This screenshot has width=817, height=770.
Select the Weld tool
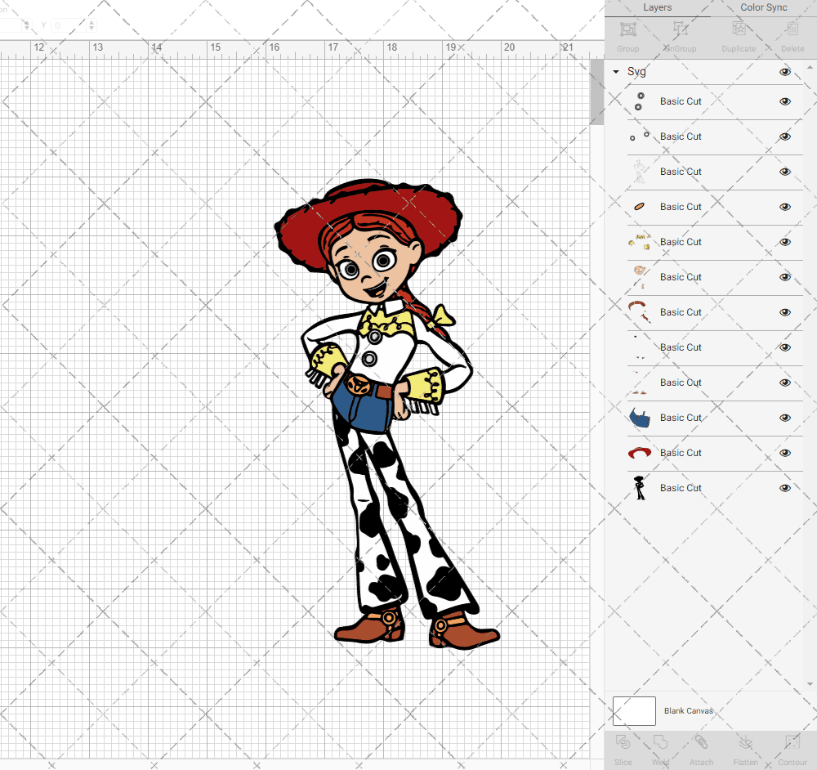click(660, 748)
